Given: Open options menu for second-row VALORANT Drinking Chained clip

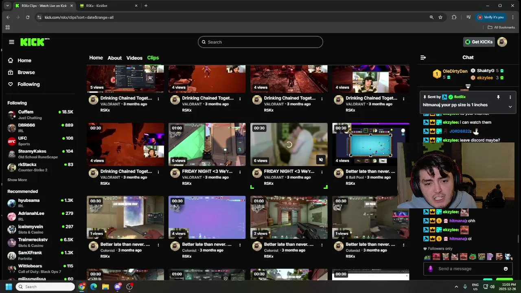Looking at the screenshot, I should coord(158,172).
